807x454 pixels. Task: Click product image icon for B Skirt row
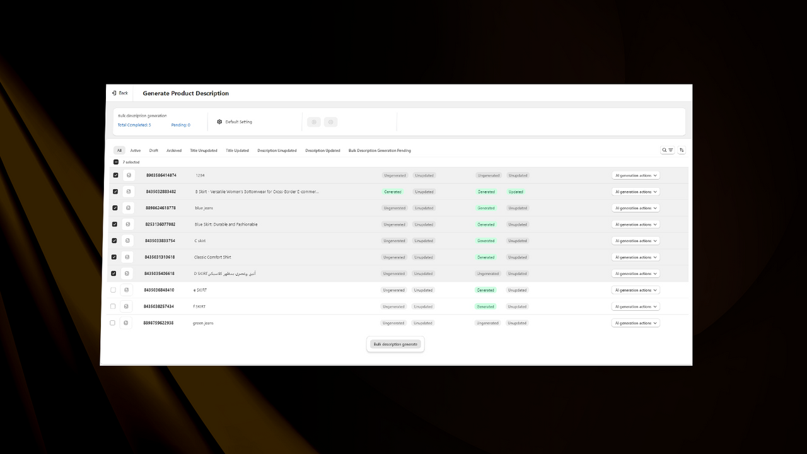pos(129,192)
